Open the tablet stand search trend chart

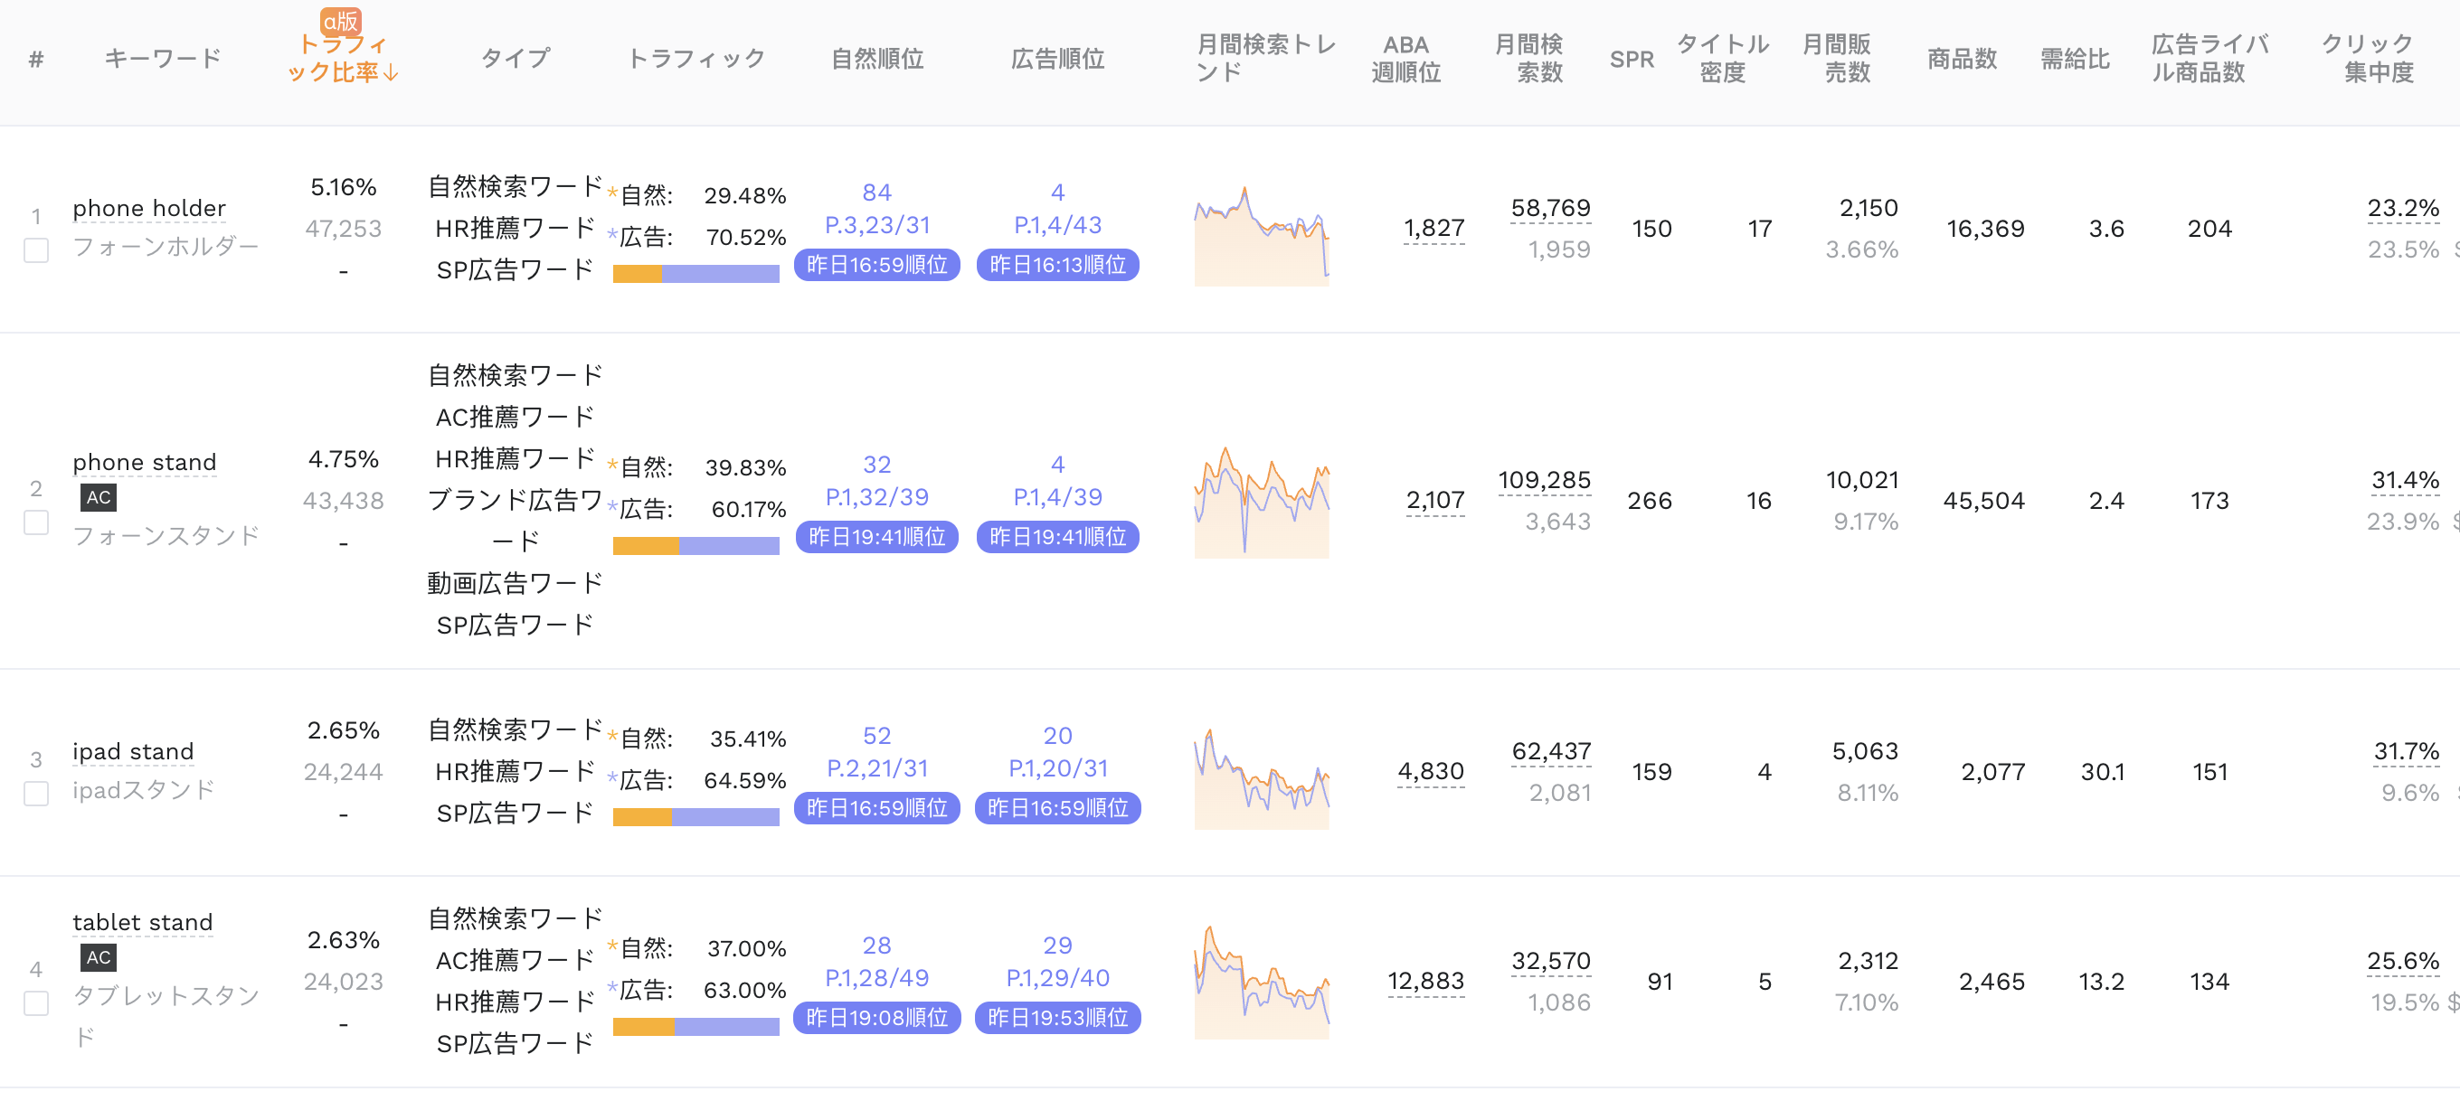(x=1262, y=983)
